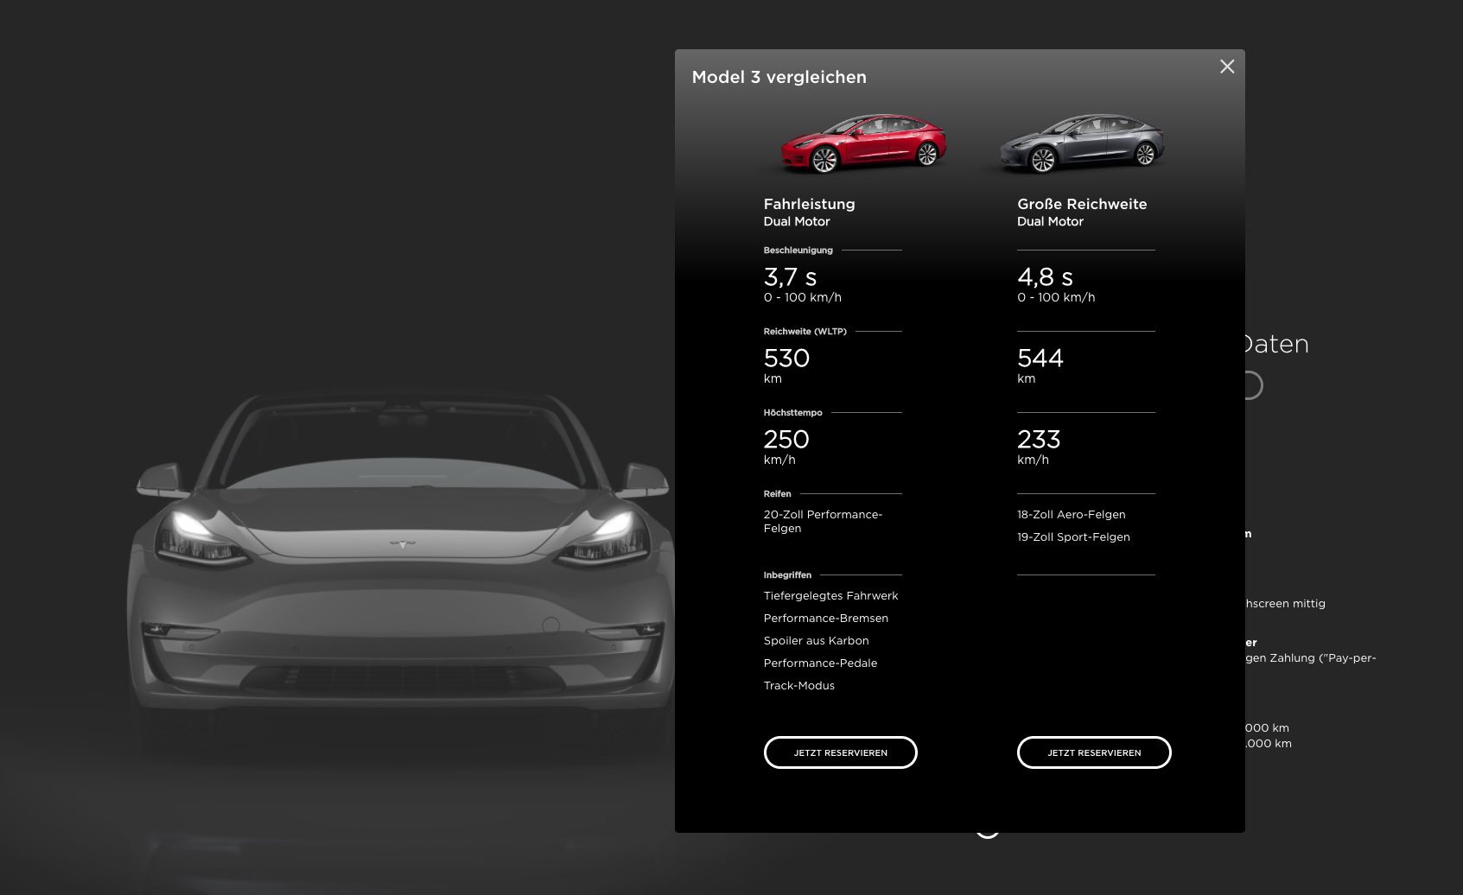
Task: Click the Model 3 vergleichen title
Action: (x=779, y=77)
